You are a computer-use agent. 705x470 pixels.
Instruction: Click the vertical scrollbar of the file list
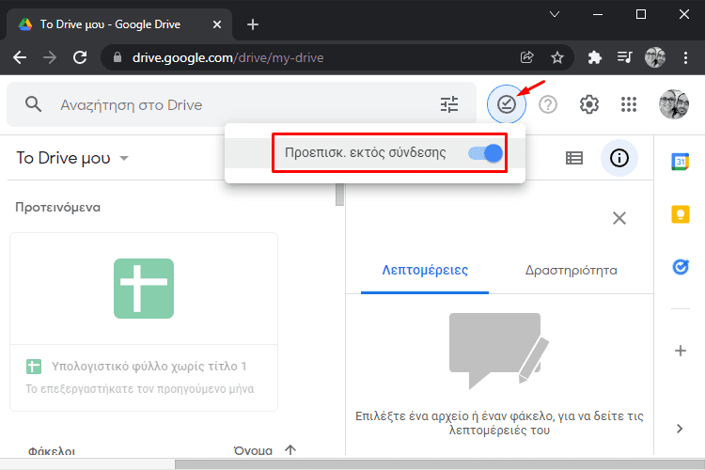point(339,195)
